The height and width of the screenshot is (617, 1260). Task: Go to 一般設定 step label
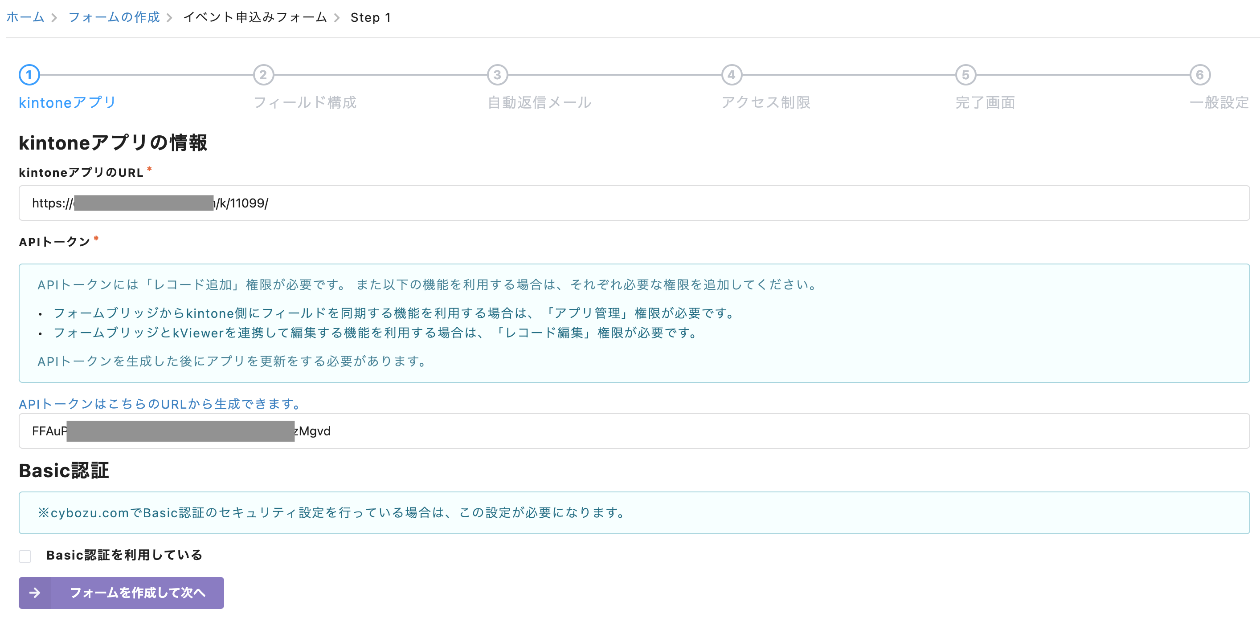(1219, 103)
